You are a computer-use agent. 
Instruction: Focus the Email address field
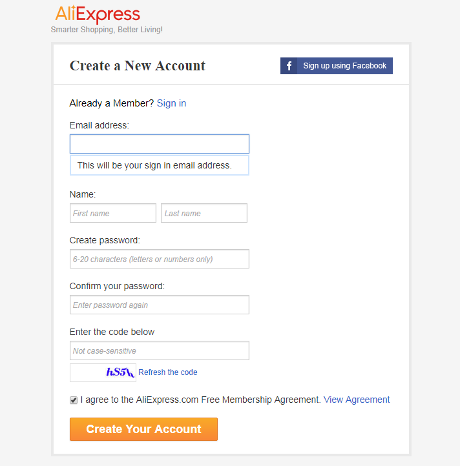tap(159, 144)
